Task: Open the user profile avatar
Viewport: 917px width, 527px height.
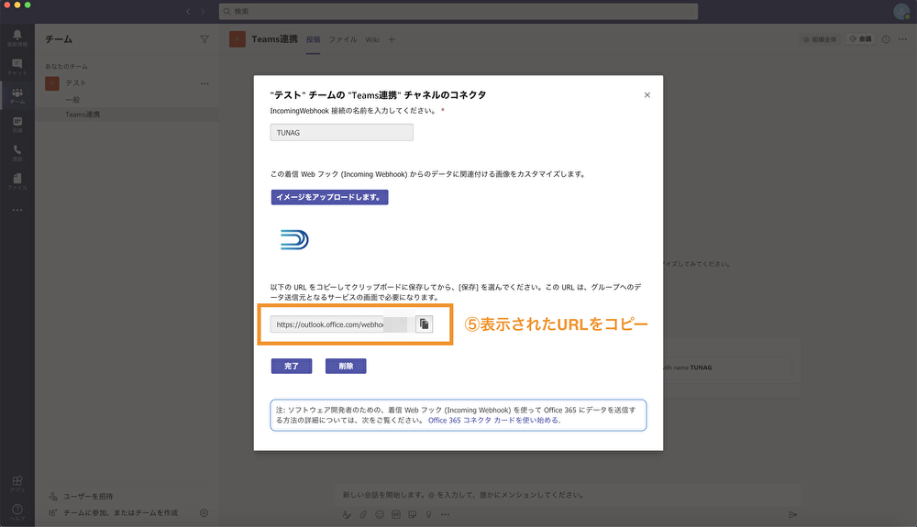Action: coord(901,11)
